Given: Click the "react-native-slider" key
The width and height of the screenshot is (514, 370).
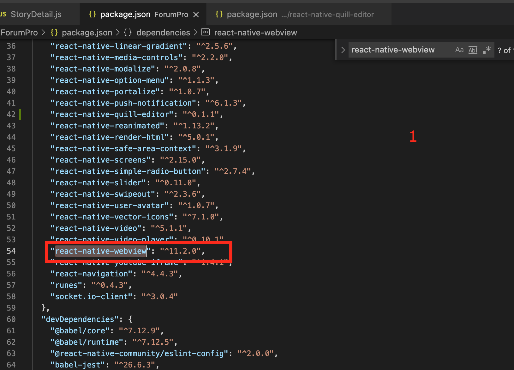Looking at the screenshot, I should (x=99, y=182).
